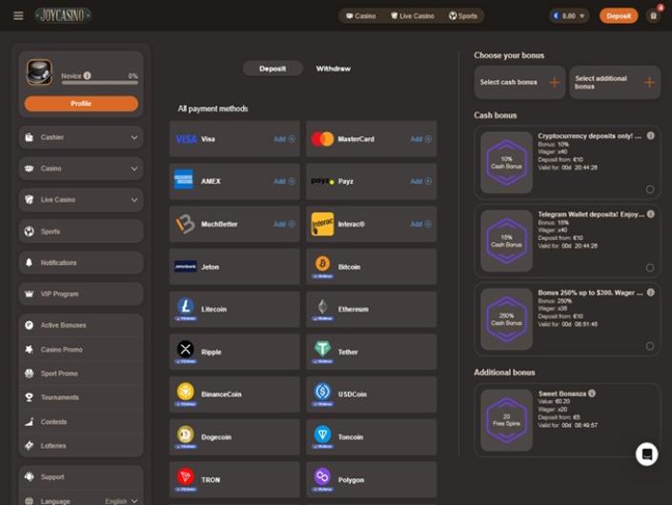Screen dimensions: 672x505
Task: Switch to the Withdraw tab
Action: tap(333, 69)
